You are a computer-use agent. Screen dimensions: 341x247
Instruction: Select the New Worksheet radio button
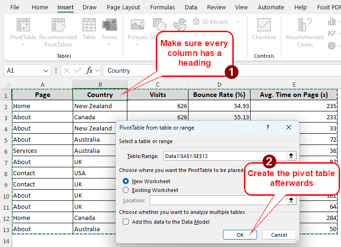pos(125,181)
